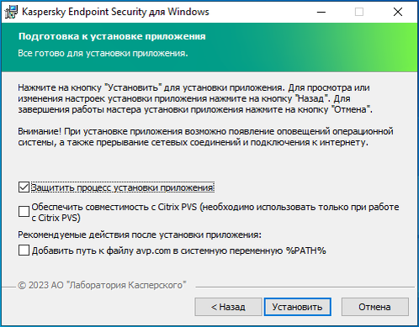Go back with the '< Назад' button
The width and height of the screenshot is (419, 327).
point(228,307)
